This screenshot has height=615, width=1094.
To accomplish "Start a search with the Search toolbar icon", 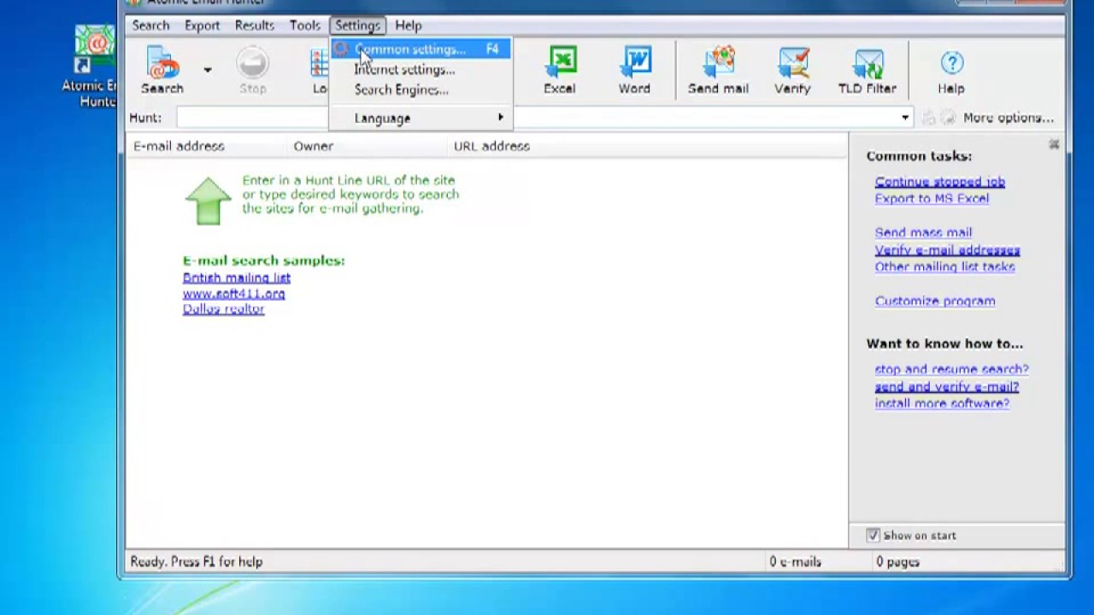I will (x=162, y=71).
